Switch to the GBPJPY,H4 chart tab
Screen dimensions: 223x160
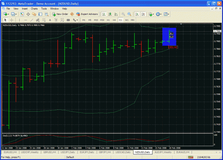(105, 152)
